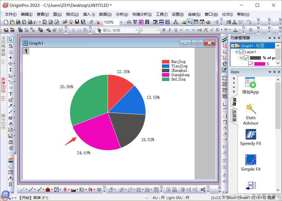
Task: Open the Stats Advisor app
Action: tap(251, 114)
